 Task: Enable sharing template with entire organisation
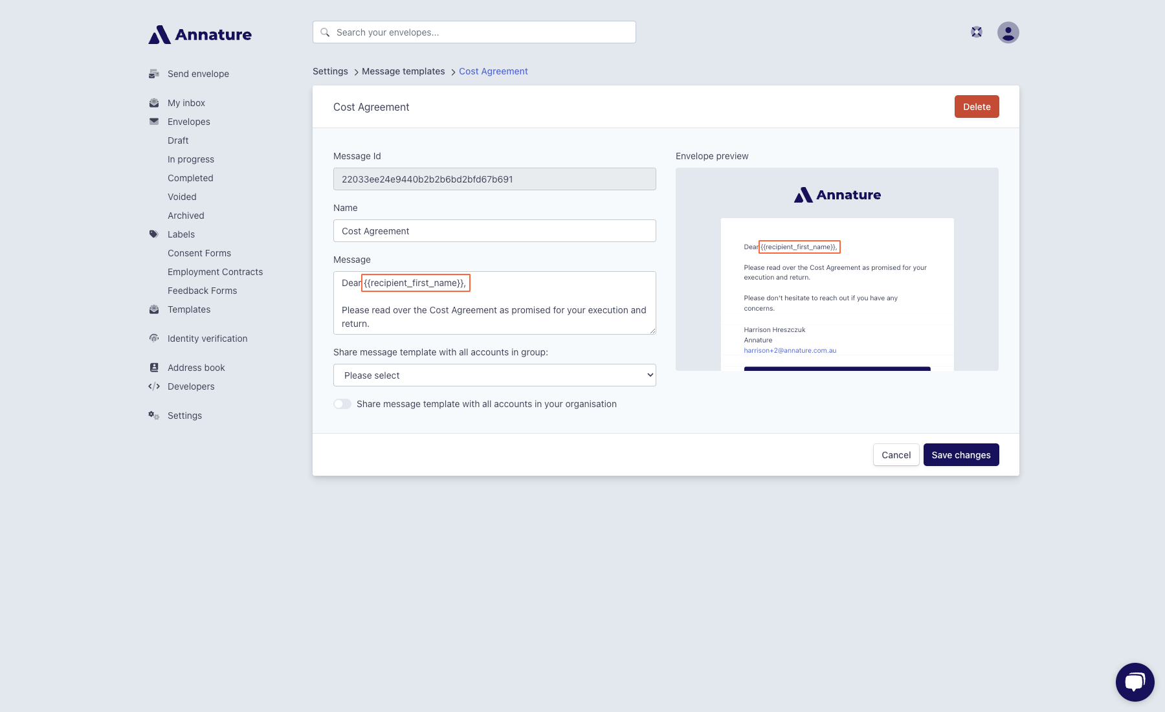[x=342, y=403]
